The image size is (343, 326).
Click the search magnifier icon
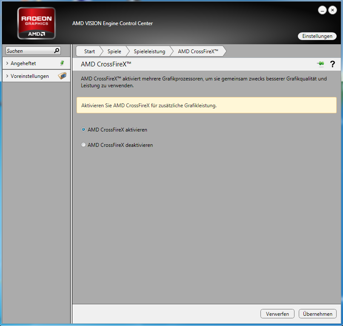(57, 51)
